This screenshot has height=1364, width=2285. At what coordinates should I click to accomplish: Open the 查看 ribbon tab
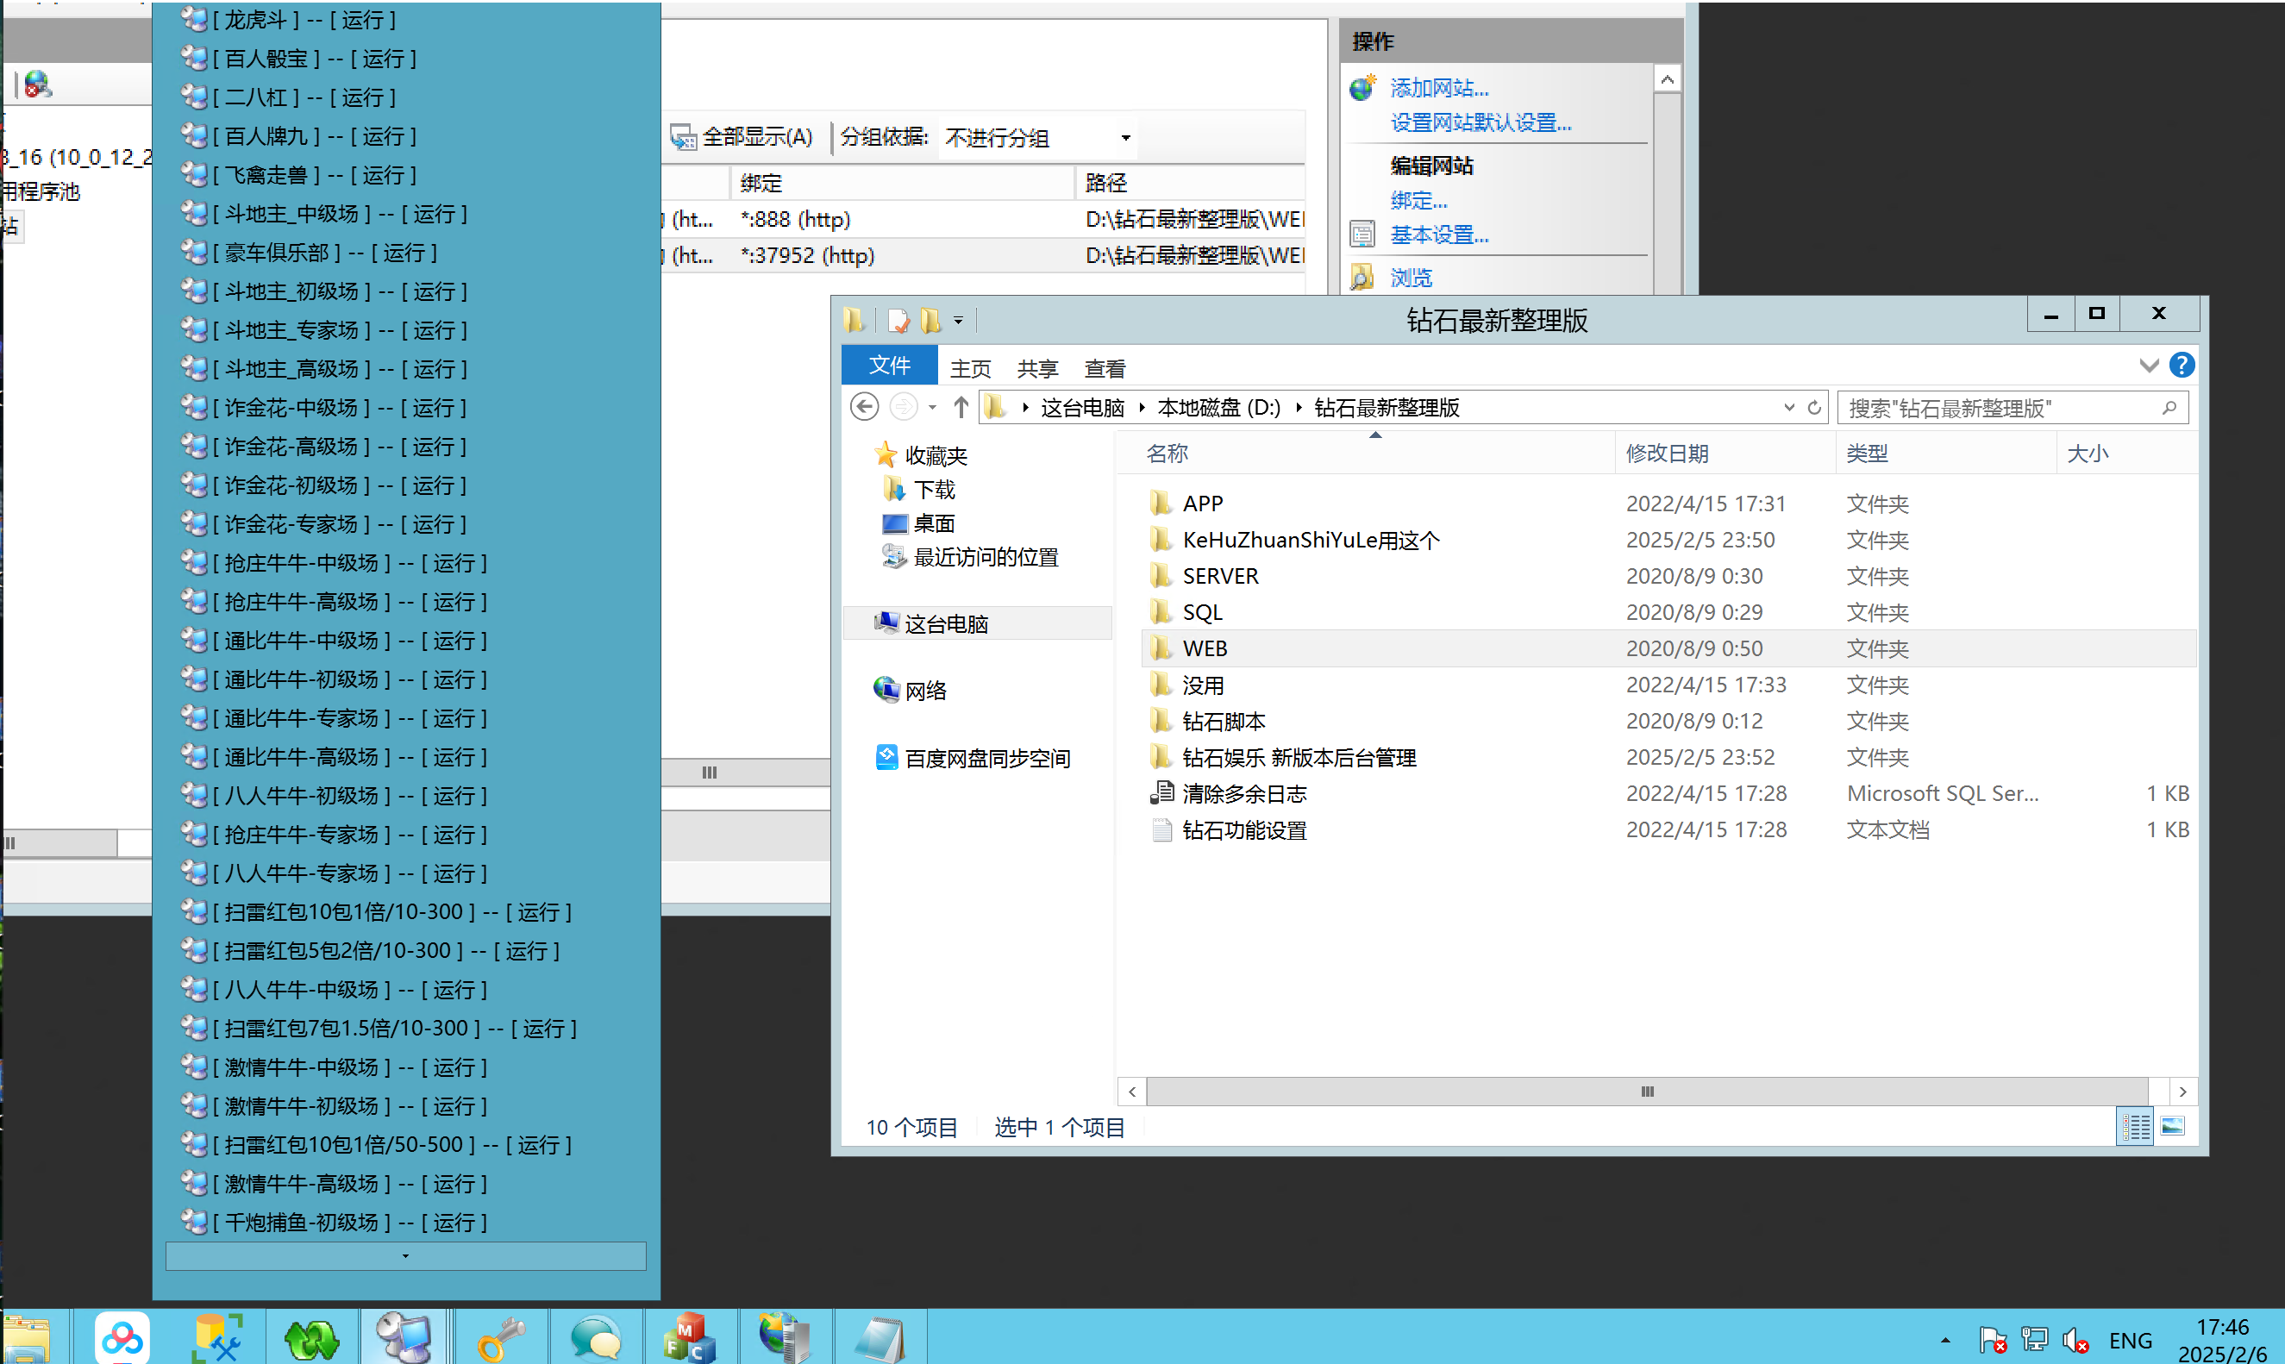tap(1104, 368)
